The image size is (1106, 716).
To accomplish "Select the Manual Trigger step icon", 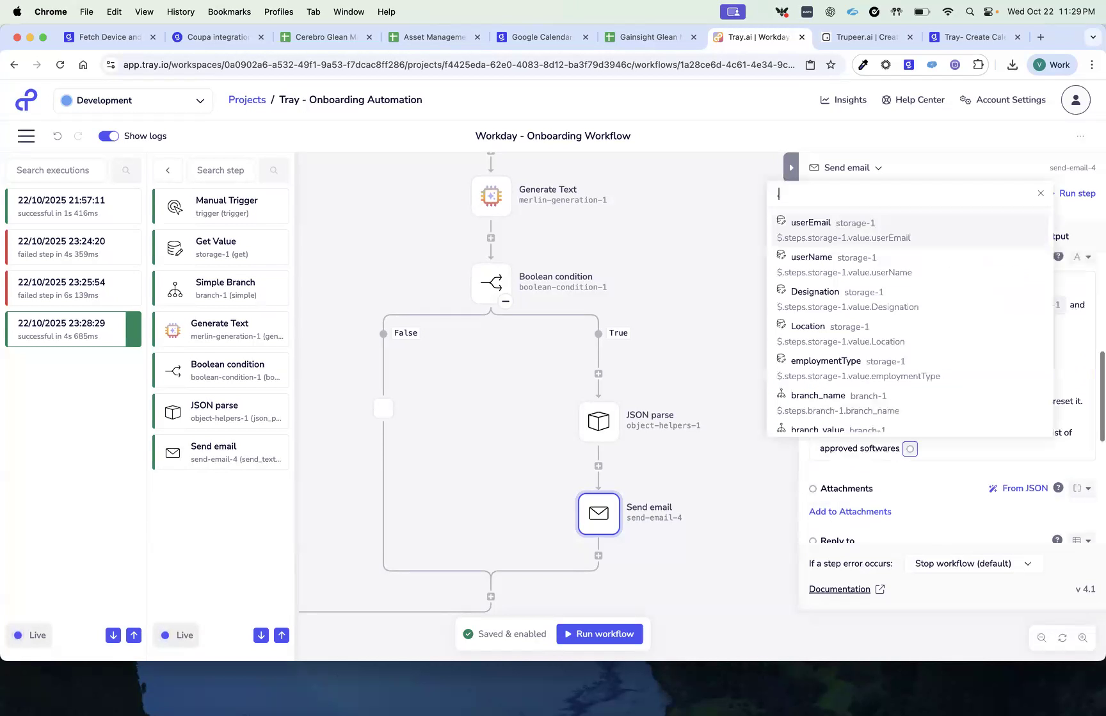I will [x=173, y=206].
